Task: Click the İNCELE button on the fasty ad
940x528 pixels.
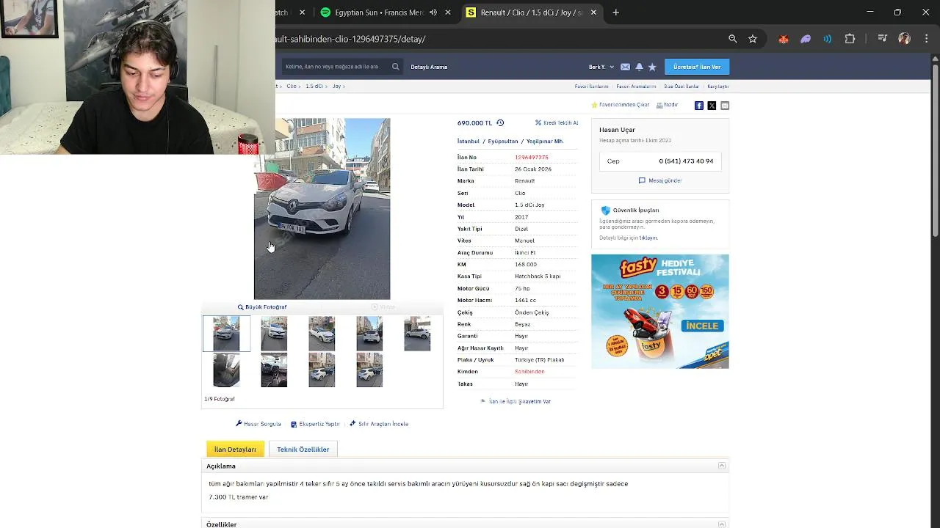Action: point(703,326)
